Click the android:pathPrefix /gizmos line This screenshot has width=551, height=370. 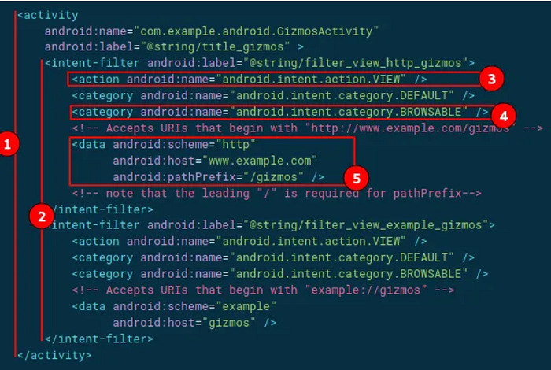219,177
